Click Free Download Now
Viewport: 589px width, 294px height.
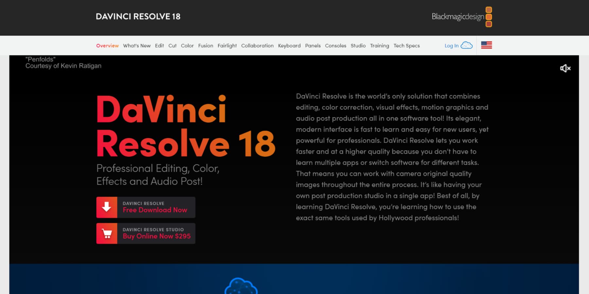(154, 210)
